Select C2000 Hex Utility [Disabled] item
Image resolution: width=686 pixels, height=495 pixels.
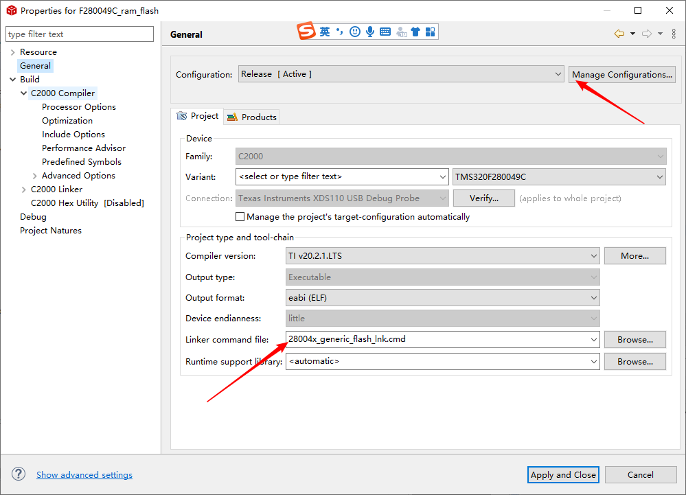point(87,203)
